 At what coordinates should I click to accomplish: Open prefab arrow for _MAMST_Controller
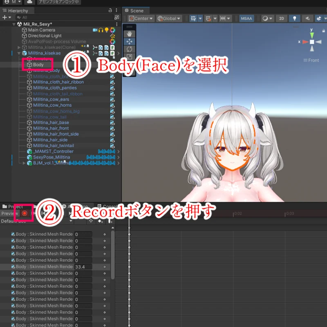pyautogui.click(x=119, y=152)
